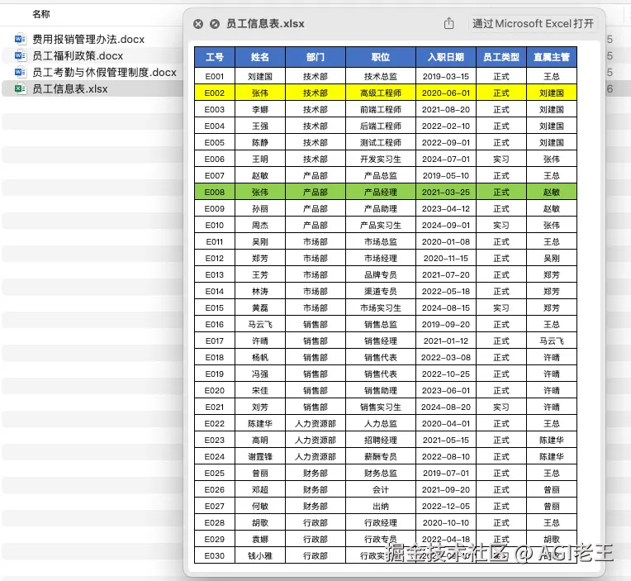Close the Quick Look preview window

(198, 24)
